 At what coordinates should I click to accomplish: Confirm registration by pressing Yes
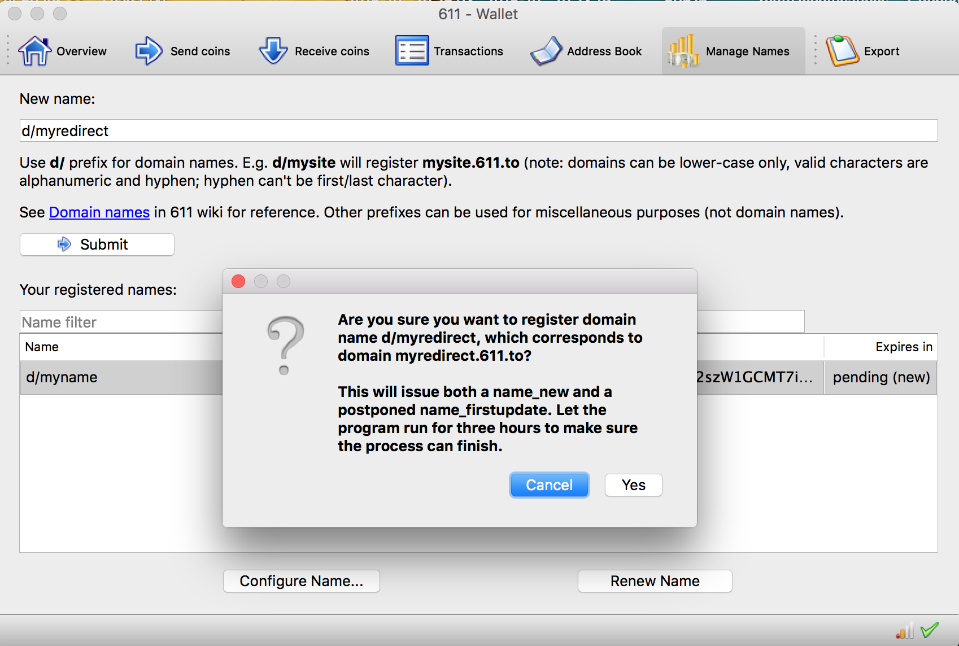point(633,485)
